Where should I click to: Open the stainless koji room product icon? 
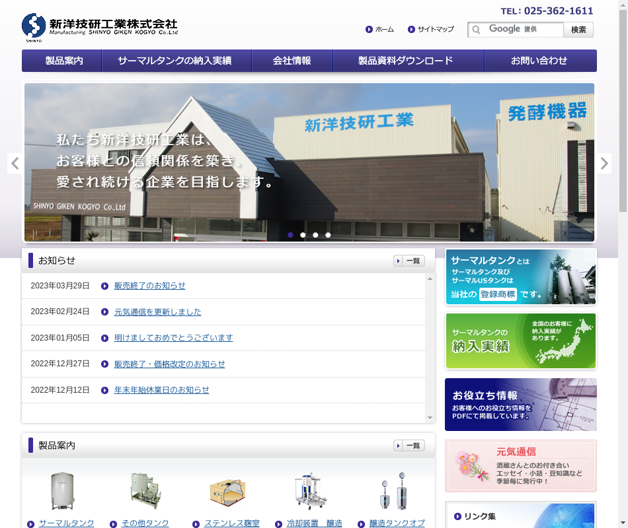[x=227, y=492]
